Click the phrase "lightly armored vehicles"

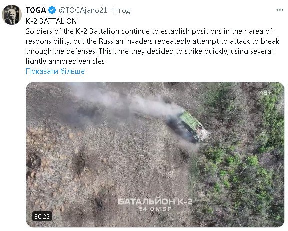65,61
